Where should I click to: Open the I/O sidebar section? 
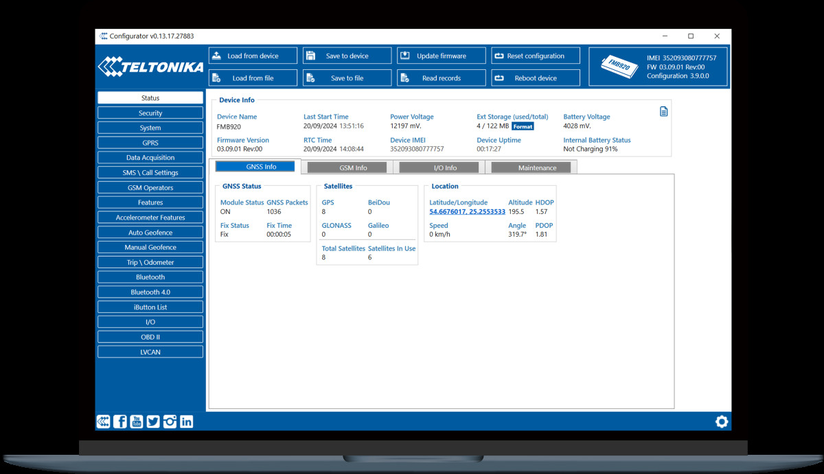pyautogui.click(x=150, y=322)
